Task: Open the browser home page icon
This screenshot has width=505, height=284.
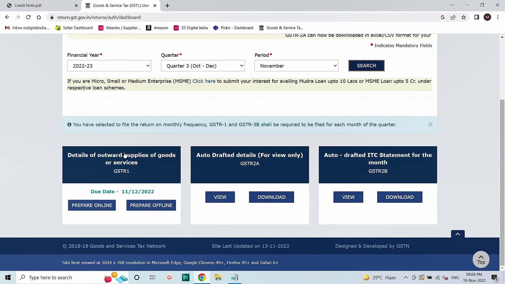Action: coord(39,17)
